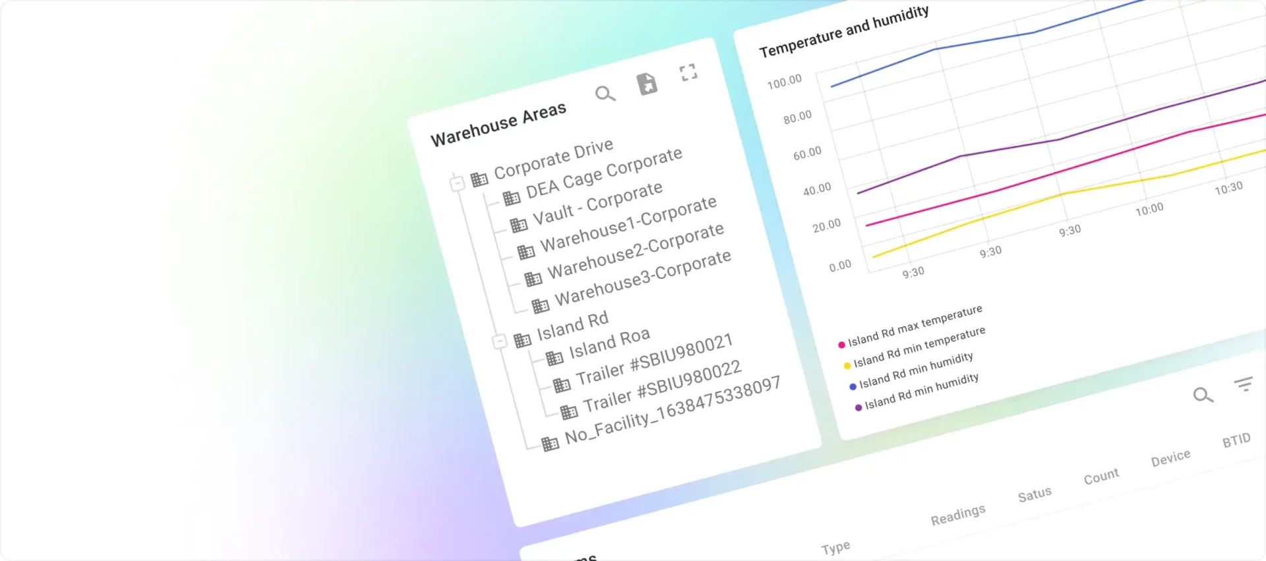Viewport: 1266px width, 561px height.
Task: Expand Warehouse Areas panel to fullscreen
Action: coord(688,73)
